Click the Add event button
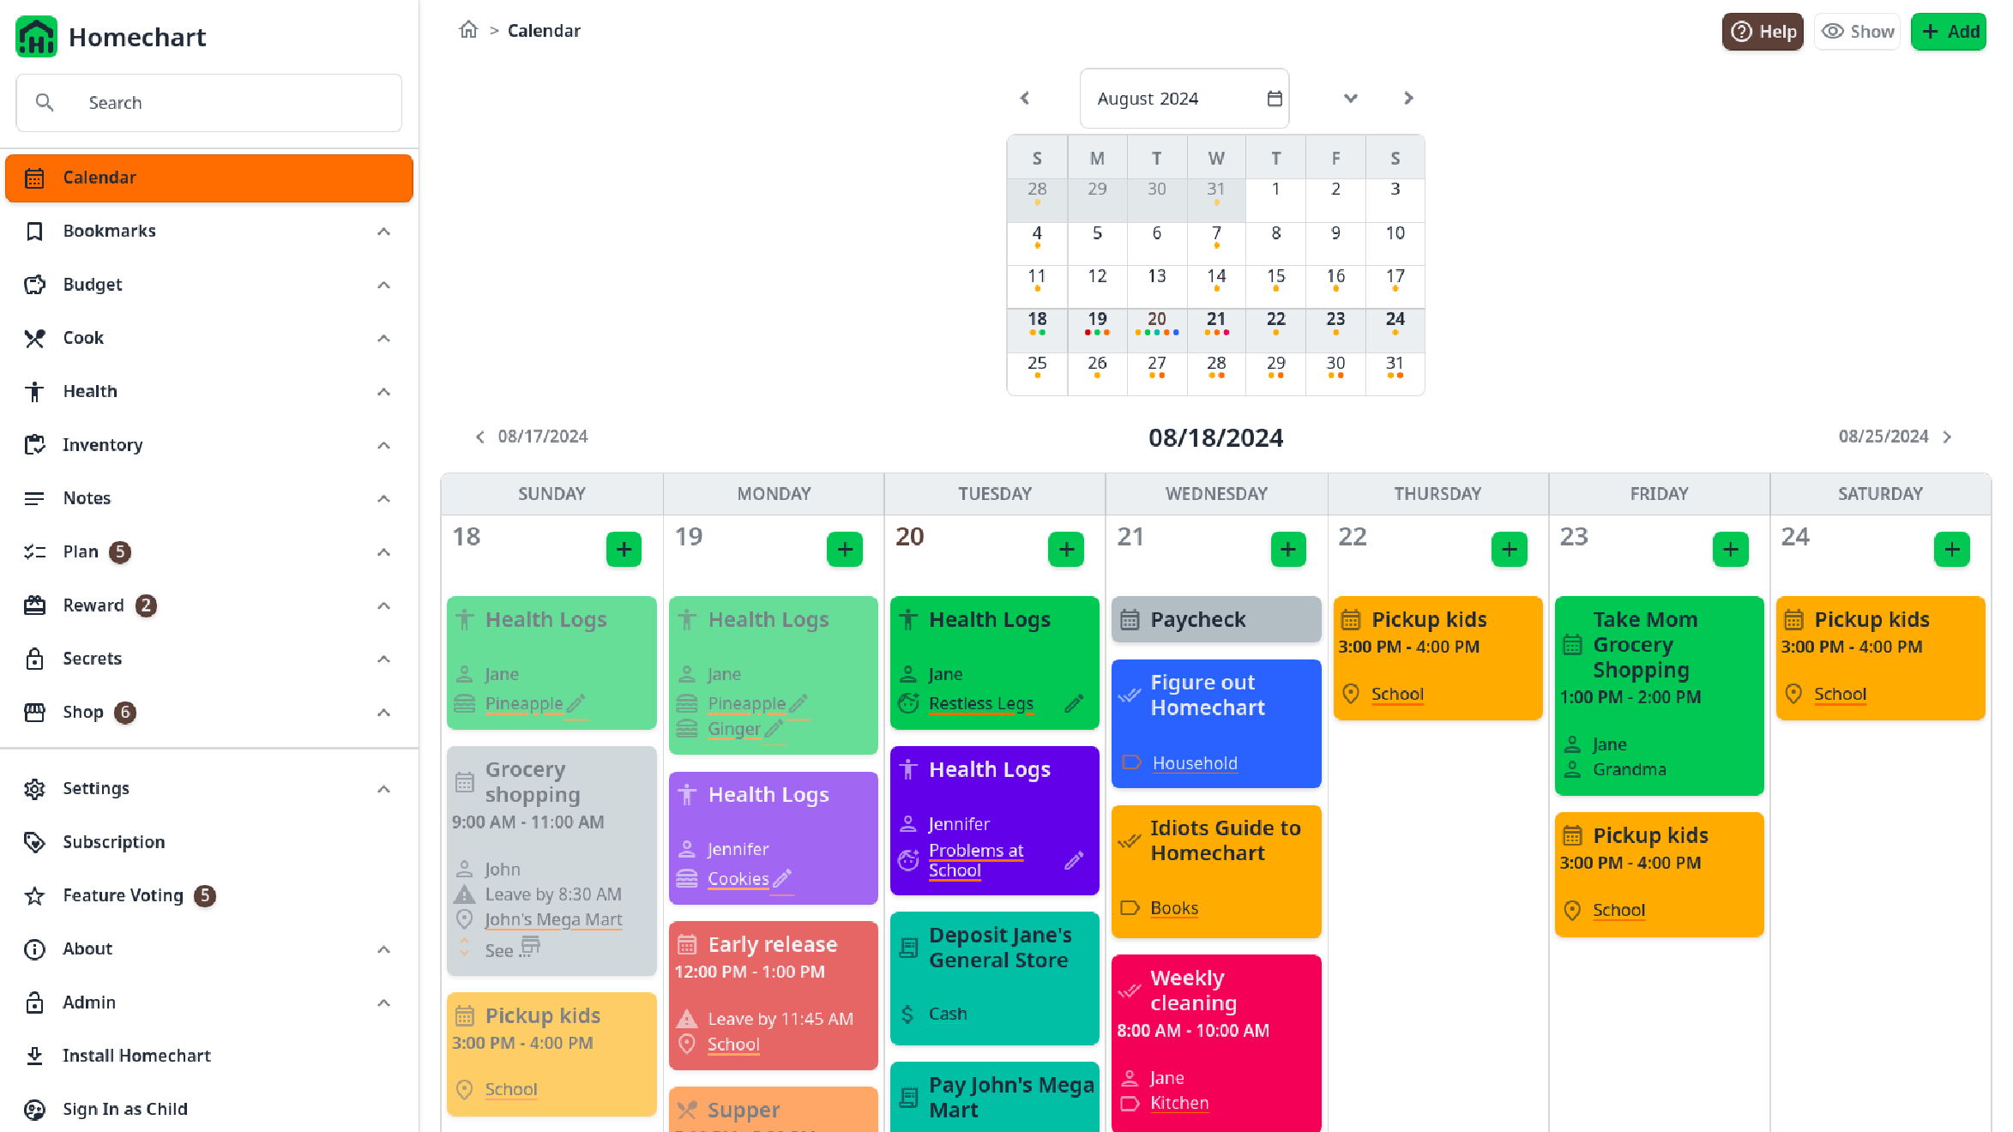 [x=1950, y=30]
